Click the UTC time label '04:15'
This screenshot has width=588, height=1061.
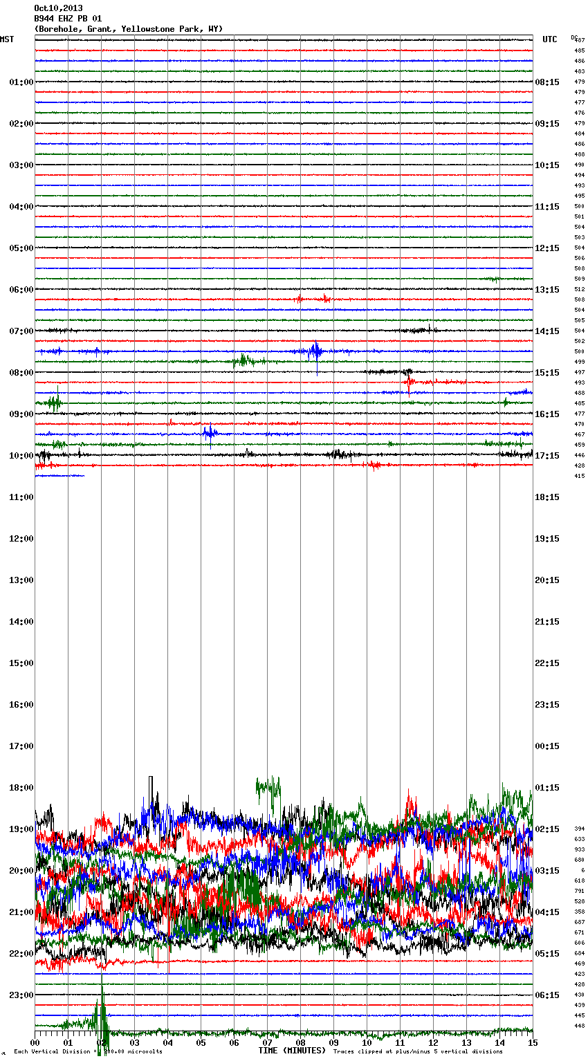[547, 912]
